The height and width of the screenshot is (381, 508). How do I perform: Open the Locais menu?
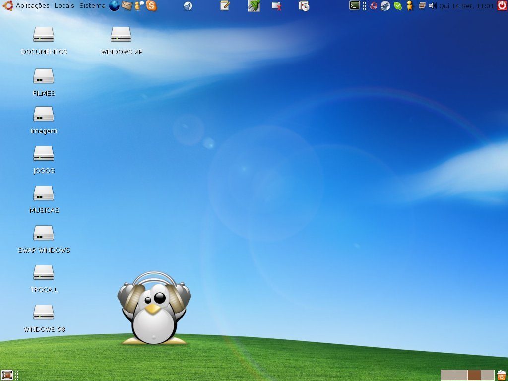pyautogui.click(x=64, y=6)
